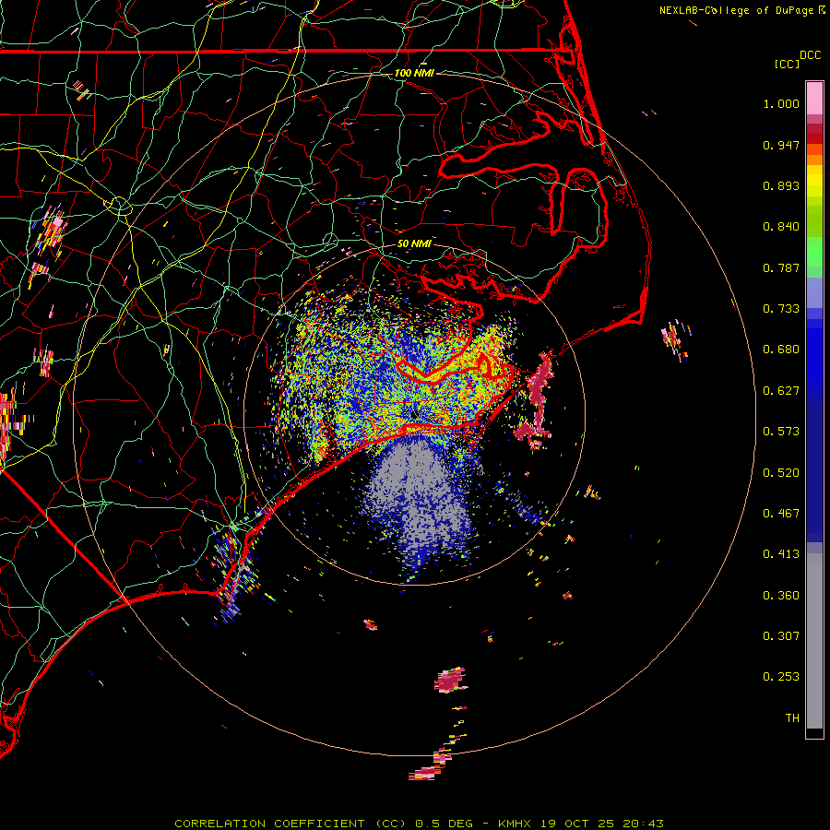Screen dimensions: 830x830
Task: Click the 0.787 scale value
Action: [x=781, y=267]
